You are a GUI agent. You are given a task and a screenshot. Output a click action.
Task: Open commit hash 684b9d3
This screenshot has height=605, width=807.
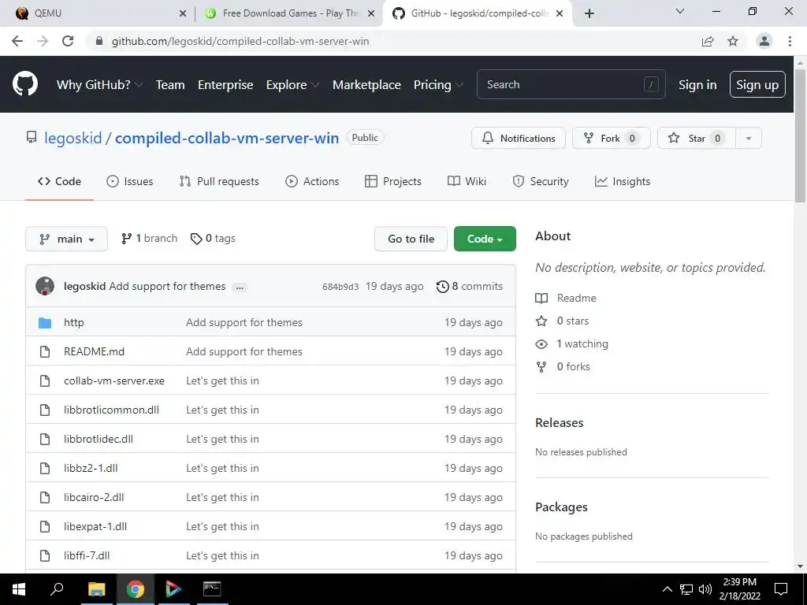pyautogui.click(x=340, y=287)
